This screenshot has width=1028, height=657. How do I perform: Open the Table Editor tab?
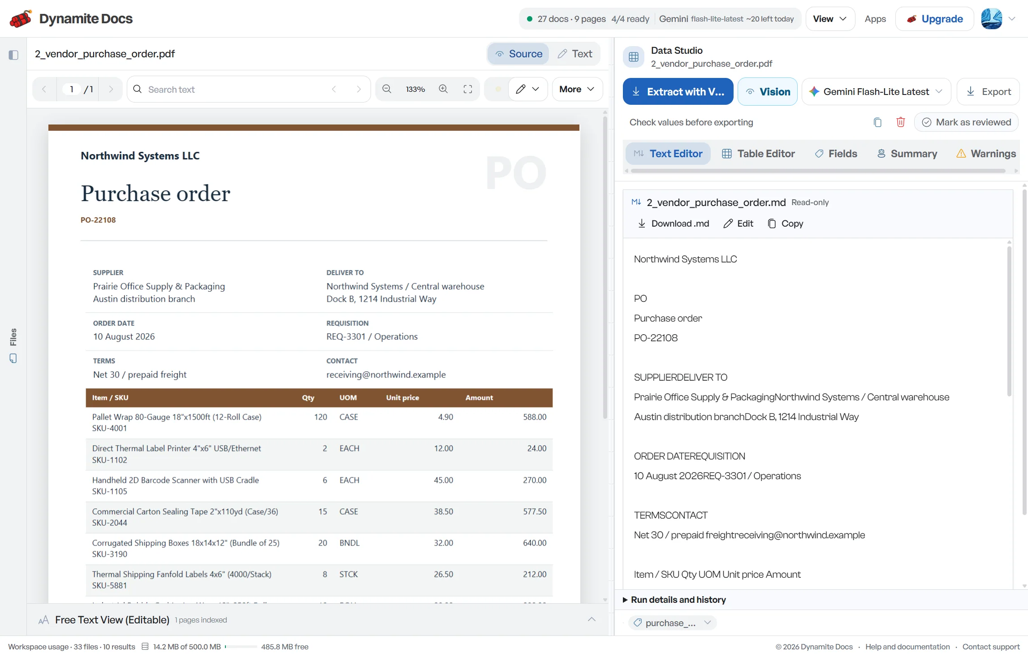(x=758, y=154)
